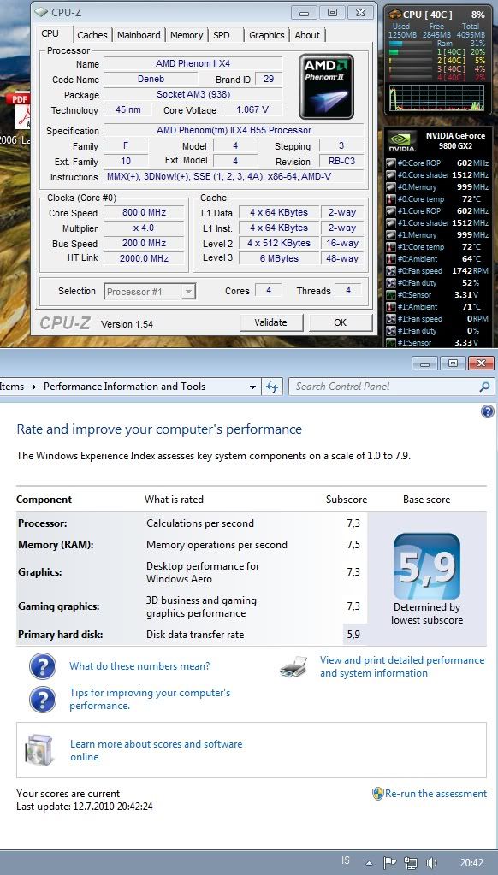Click Performance Information and Tools breadcrumb
The width and height of the screenshot is (498, 875).
125,387
